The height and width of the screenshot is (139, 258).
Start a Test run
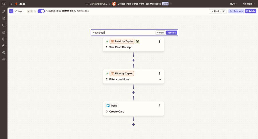pos(236,11)
